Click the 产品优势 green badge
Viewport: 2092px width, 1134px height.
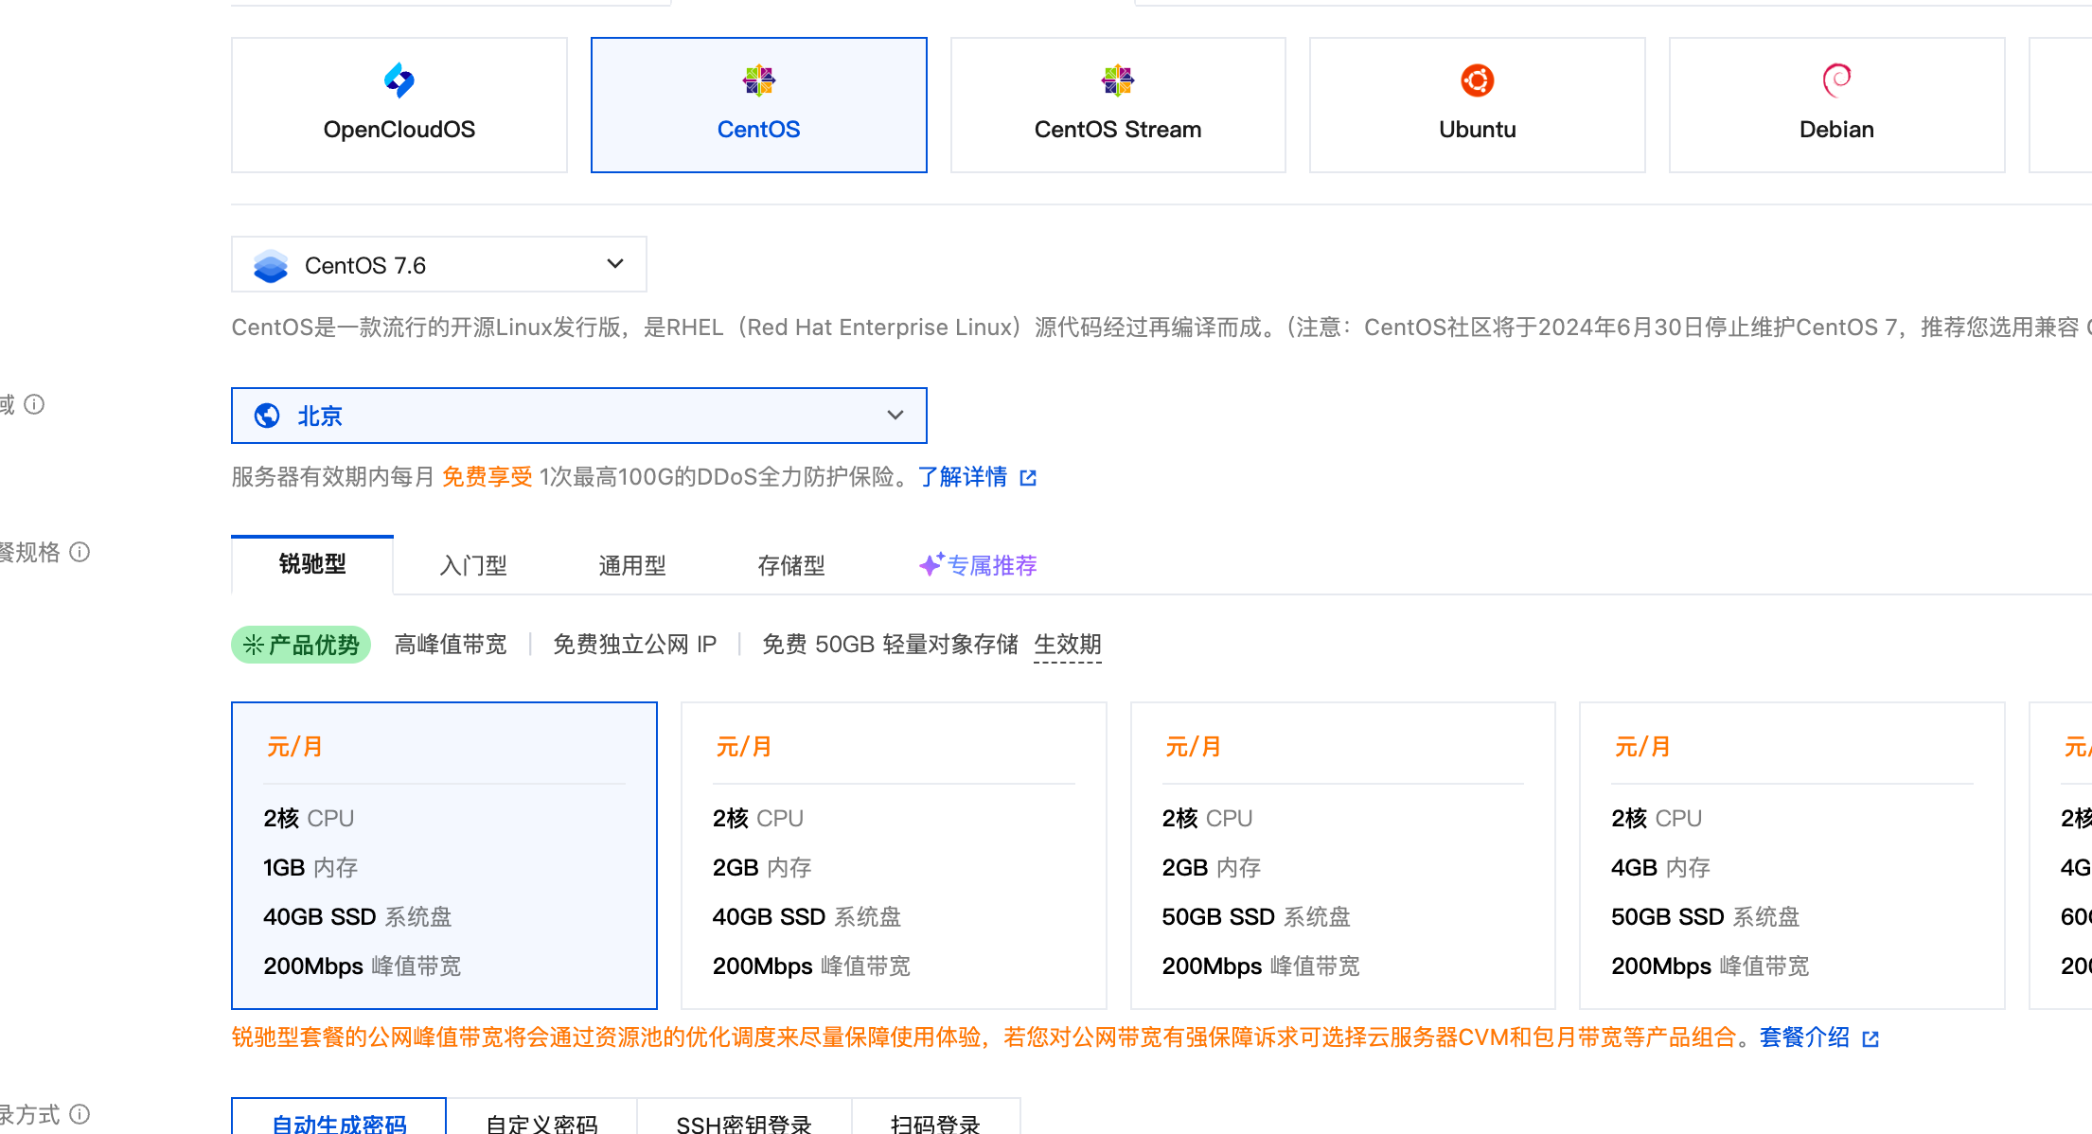tap(301, 645)
